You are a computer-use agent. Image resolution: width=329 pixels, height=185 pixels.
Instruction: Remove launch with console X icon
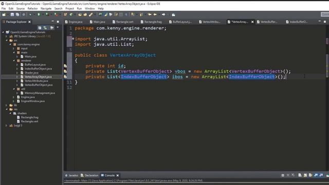click(288, 175)
